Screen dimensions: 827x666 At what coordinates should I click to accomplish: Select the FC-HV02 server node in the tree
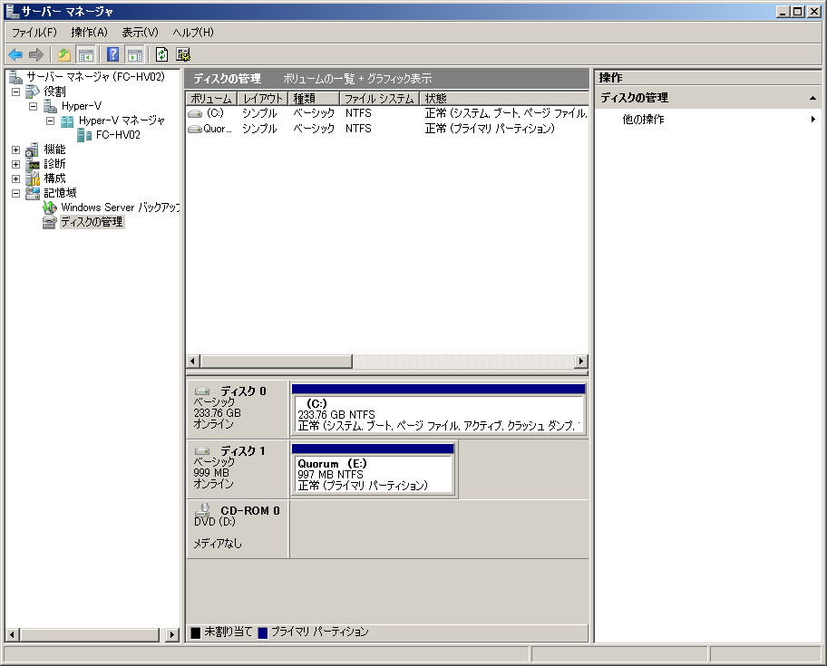tap(118, 135)
